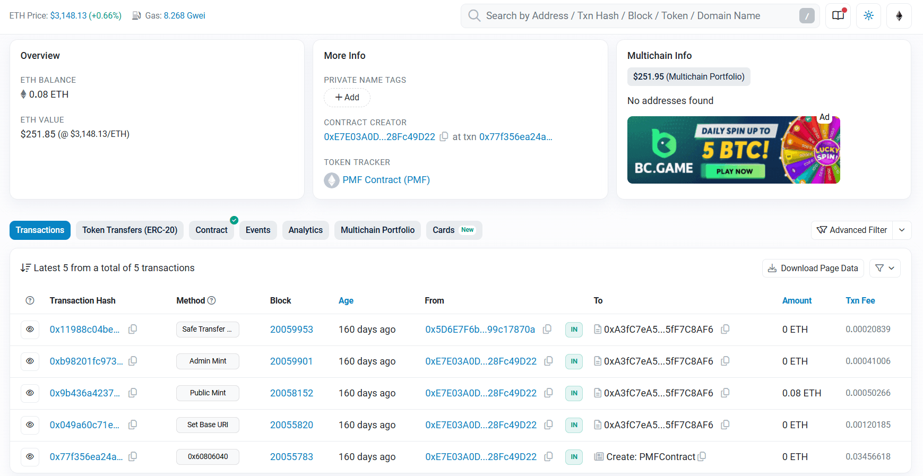923x476 pixels.
Task: Toggle quick view eye for Set Base URI transaction
Action: click(x=30, y=425)
